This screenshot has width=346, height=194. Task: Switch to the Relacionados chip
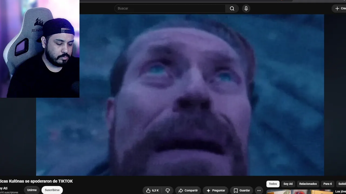pos(308,184)
